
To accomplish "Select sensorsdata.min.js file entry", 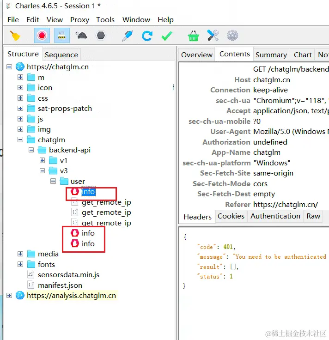I will (68, 275).
